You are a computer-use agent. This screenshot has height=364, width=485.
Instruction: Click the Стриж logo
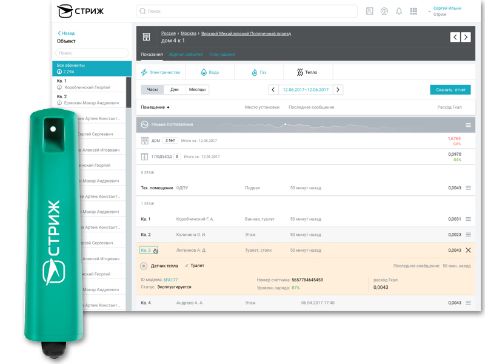[x=81, y=11]
